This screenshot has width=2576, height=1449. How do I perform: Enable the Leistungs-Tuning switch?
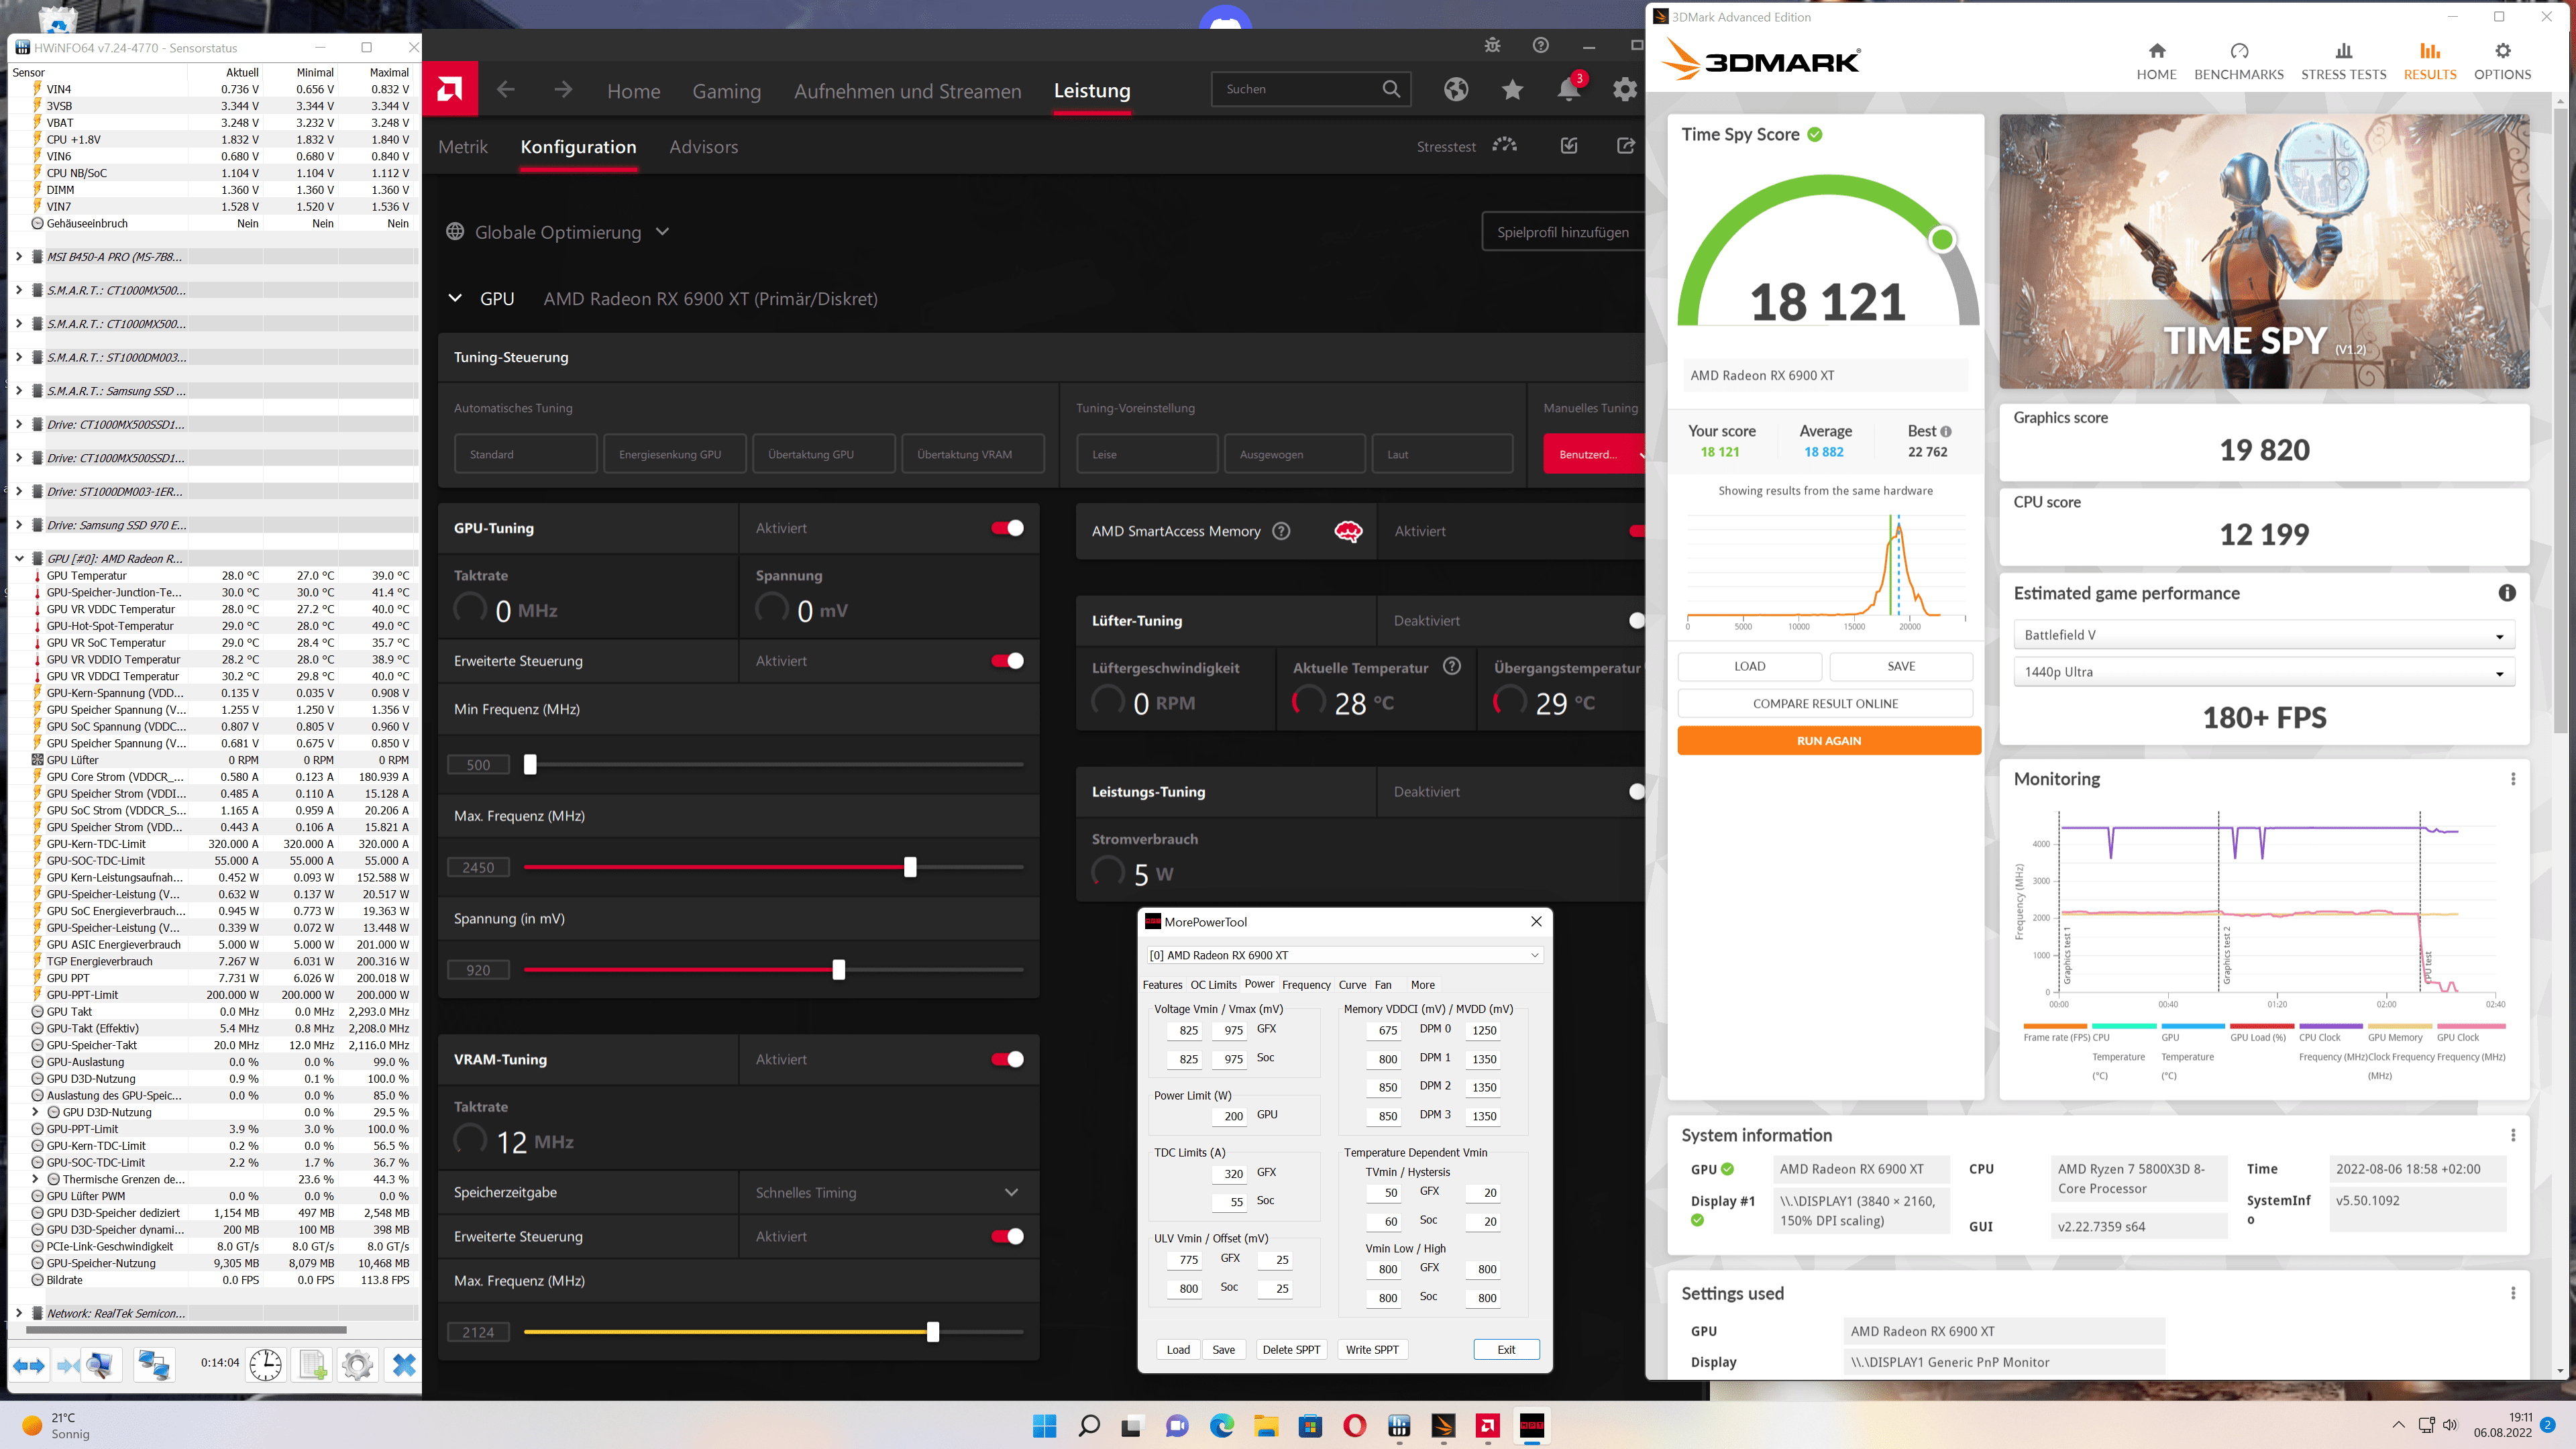tap(1636, 792)
